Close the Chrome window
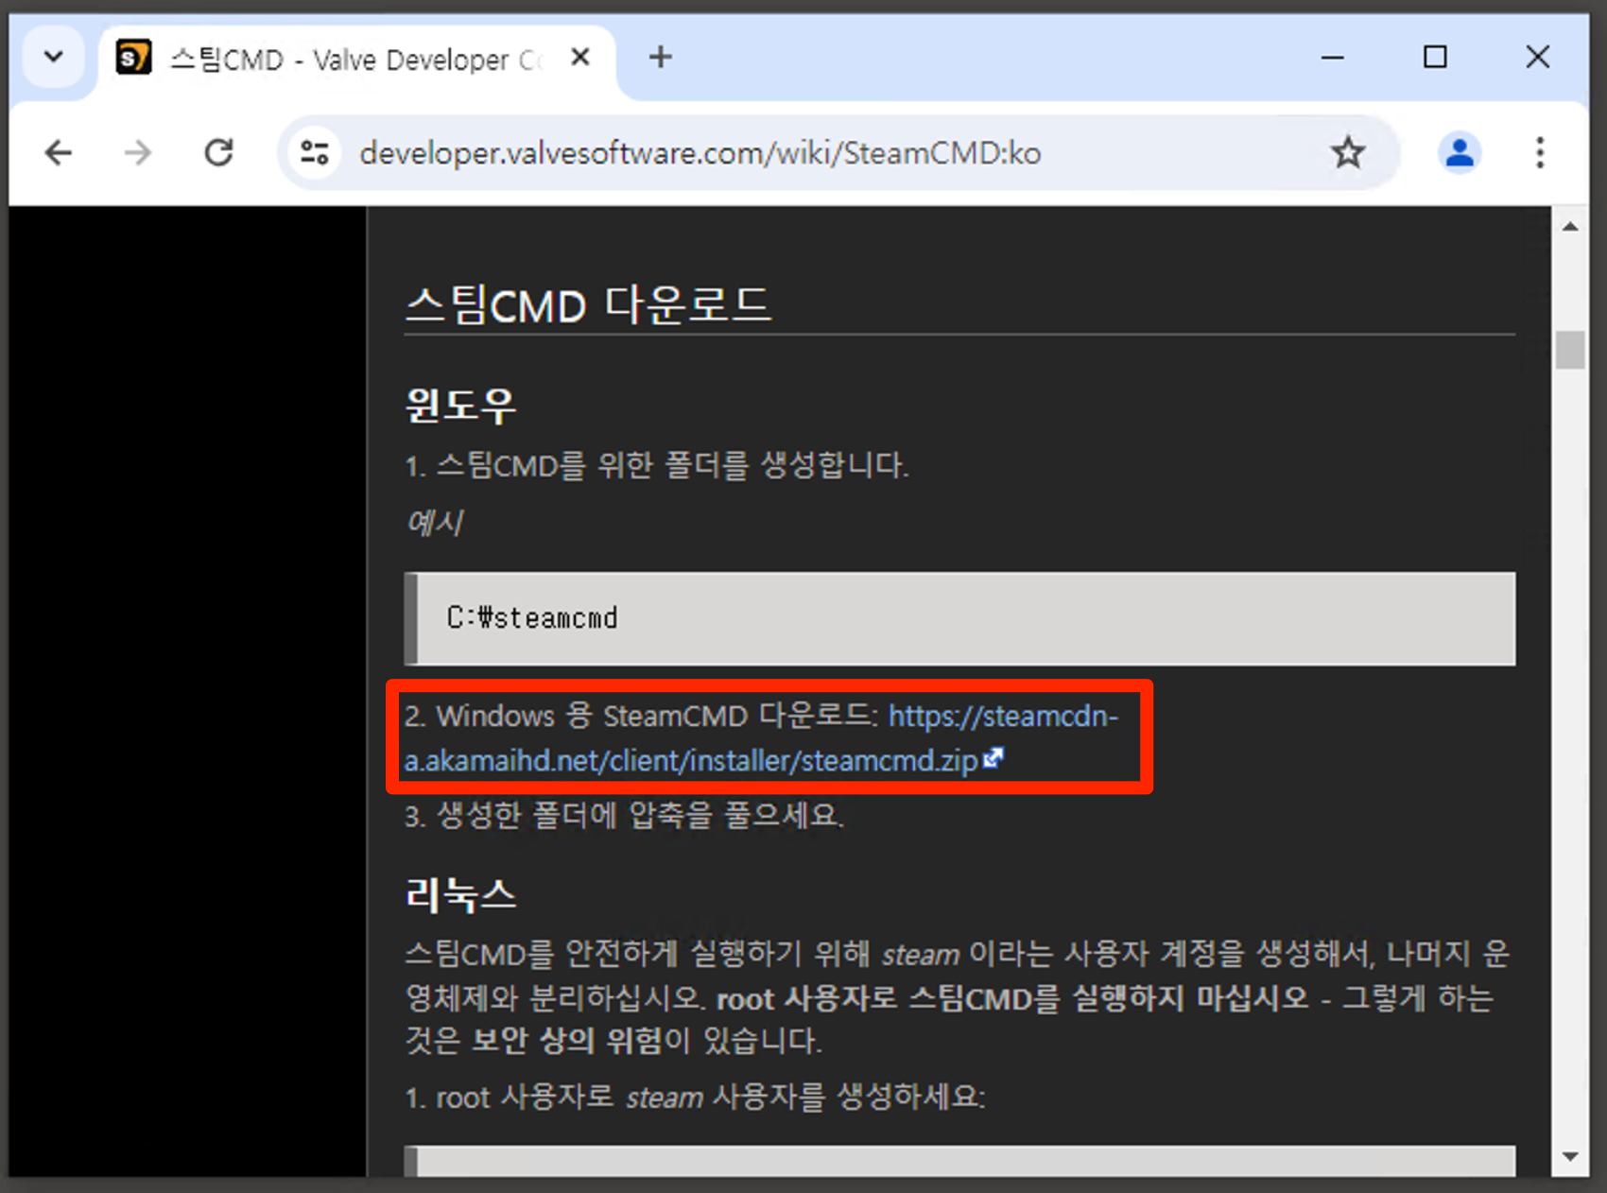The image size is (1607, 1193). point(1538,58)
